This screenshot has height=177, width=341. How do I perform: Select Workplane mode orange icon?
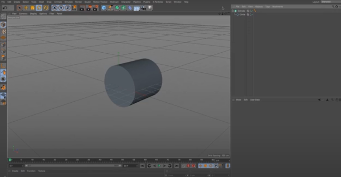click(3, 38)
